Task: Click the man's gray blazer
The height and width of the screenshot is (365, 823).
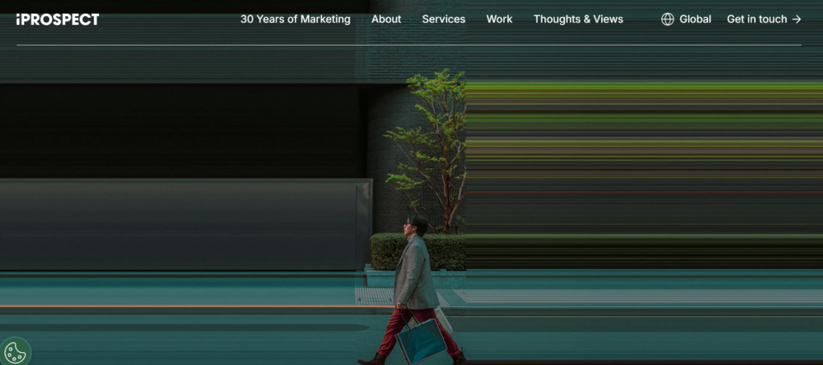Action: [416, 272]
